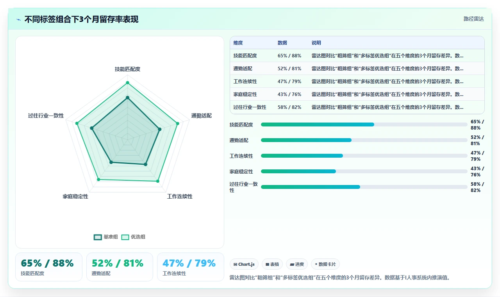
Task: Select the 过往行业一致性 table row
Action: tap(357, 107)
